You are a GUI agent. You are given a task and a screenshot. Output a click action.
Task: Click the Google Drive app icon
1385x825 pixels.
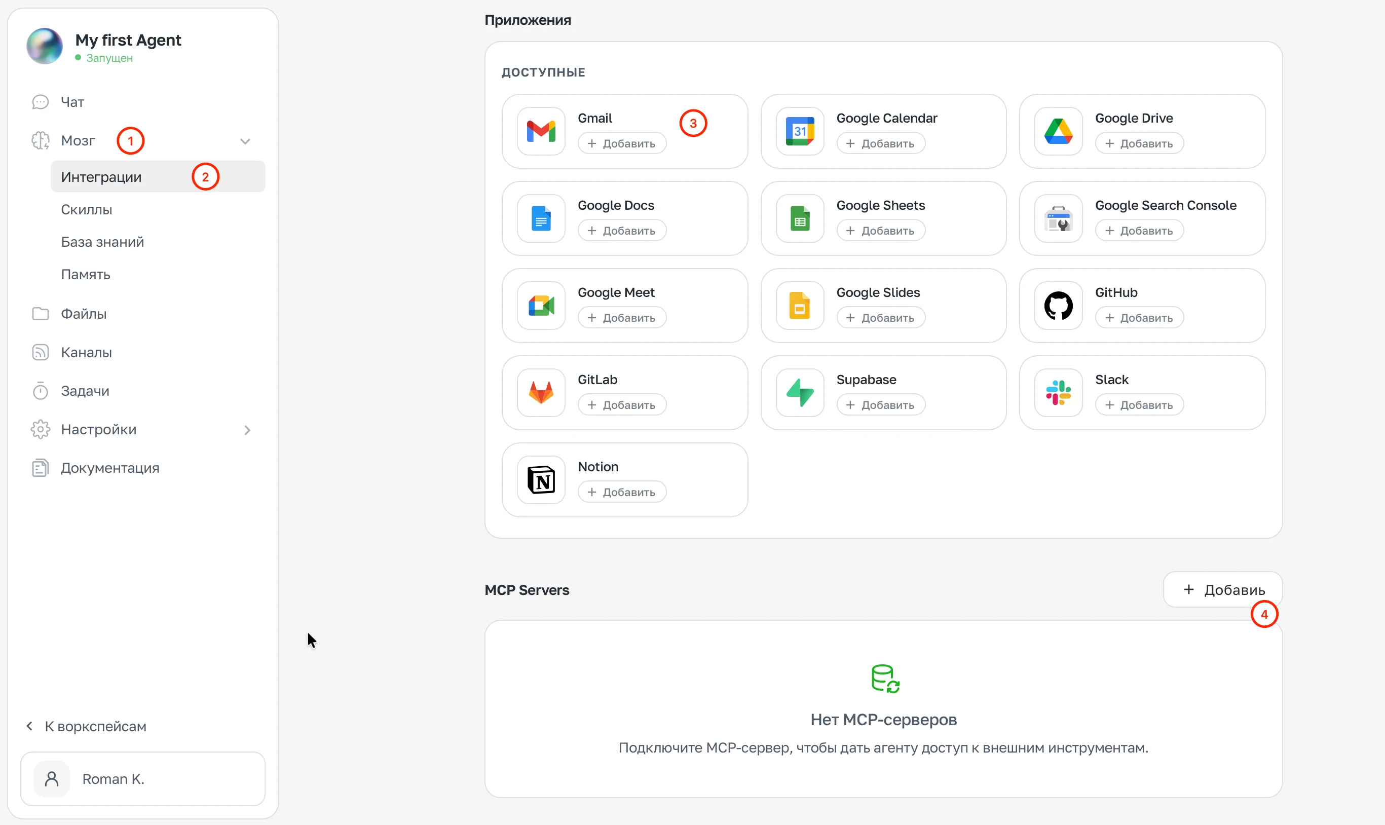[1058, 131]
